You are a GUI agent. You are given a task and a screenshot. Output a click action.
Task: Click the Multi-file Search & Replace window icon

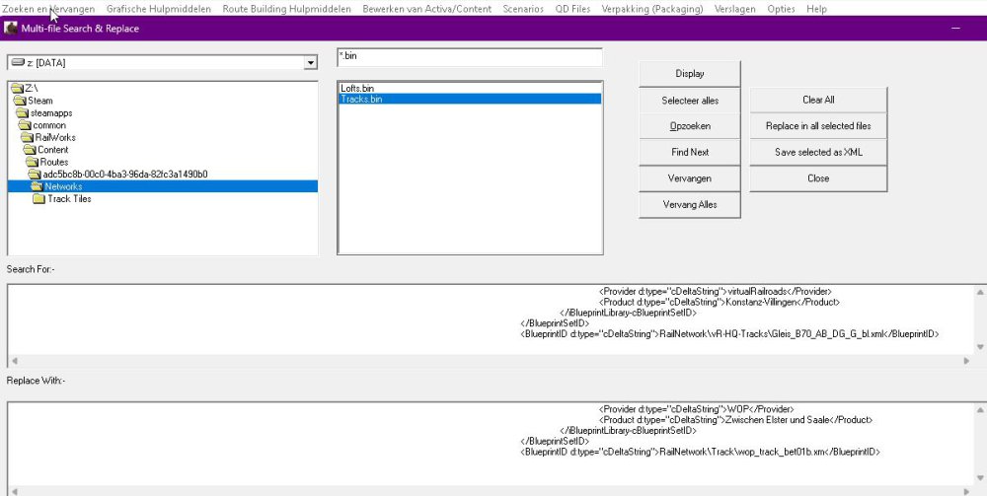point(11,29)
